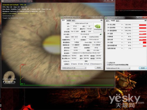Enable the log to file checkbox
The image size is (147, 110).
click(107, 63)
